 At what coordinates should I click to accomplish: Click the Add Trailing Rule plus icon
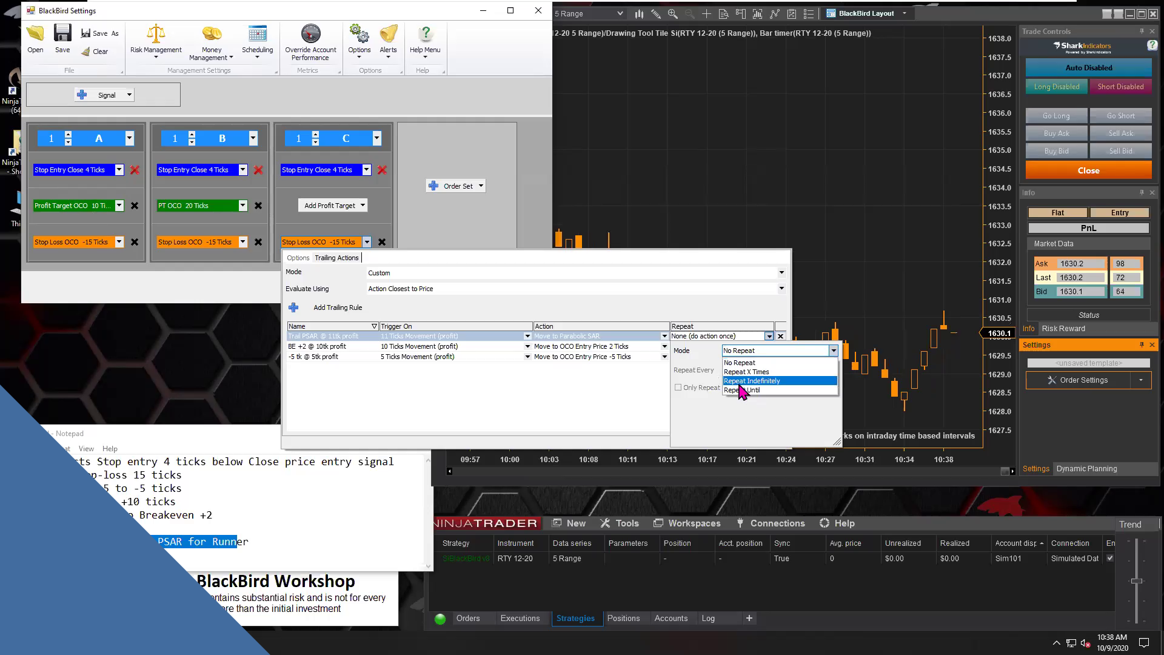coord(293,307)
